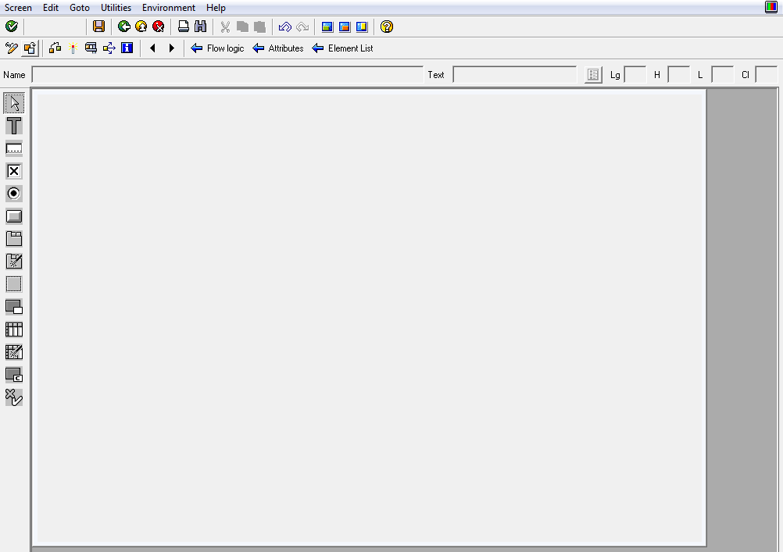Viewport: 783px width, 552px height.
Task: Focus the Cl column field
Action: coord(767,75)
